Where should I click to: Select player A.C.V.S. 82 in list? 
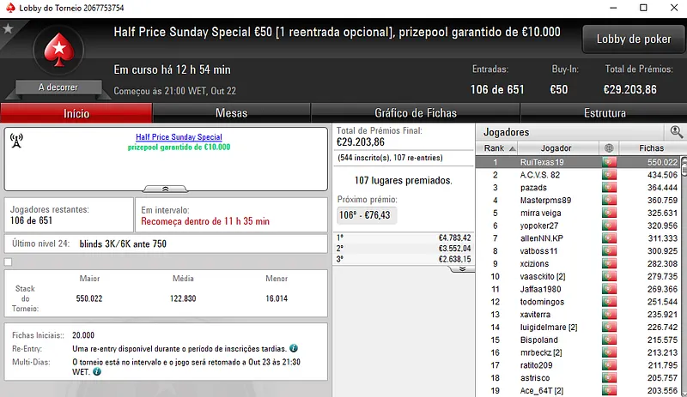539,175
